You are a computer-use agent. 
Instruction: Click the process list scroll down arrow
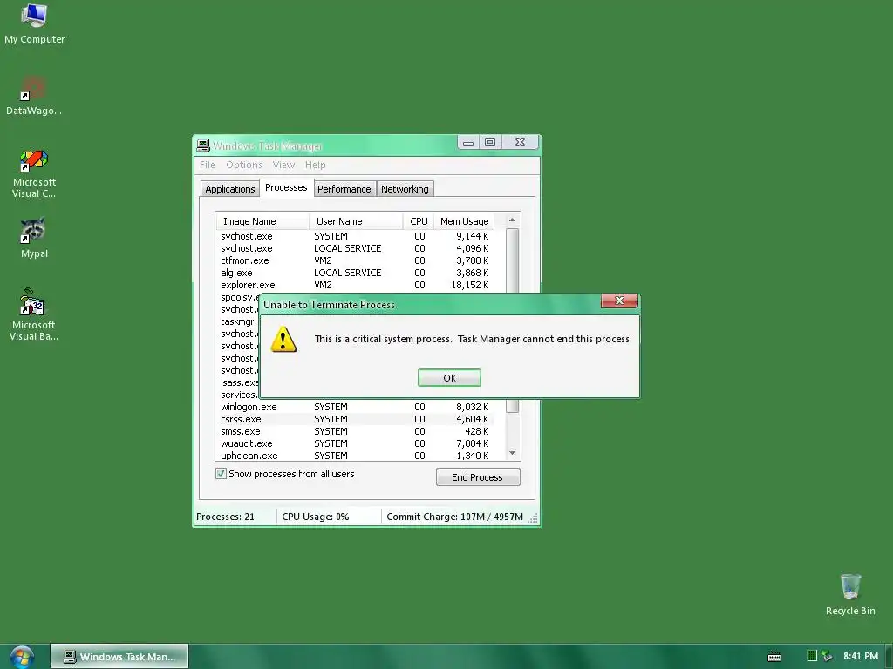coord(512,453)
